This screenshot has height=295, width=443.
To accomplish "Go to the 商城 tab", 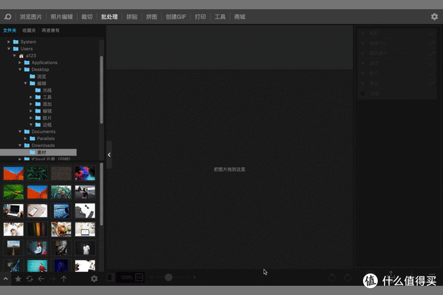I will (x=239, y=17).
